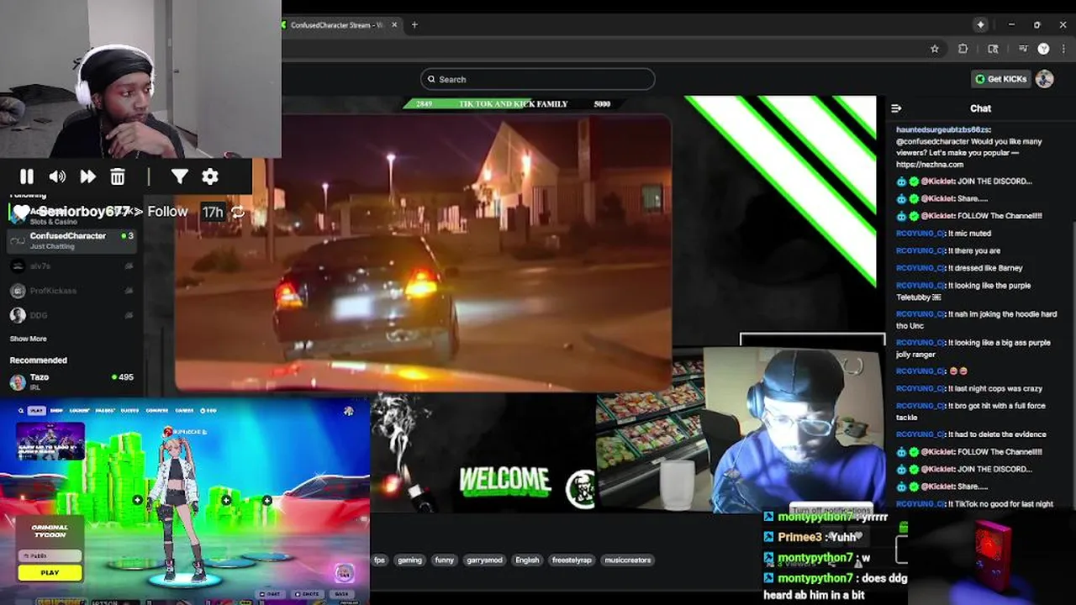Click chat message 'It mic muted'
The image size is (1076, 605).
pyautogui.click(x=943, y=234)
